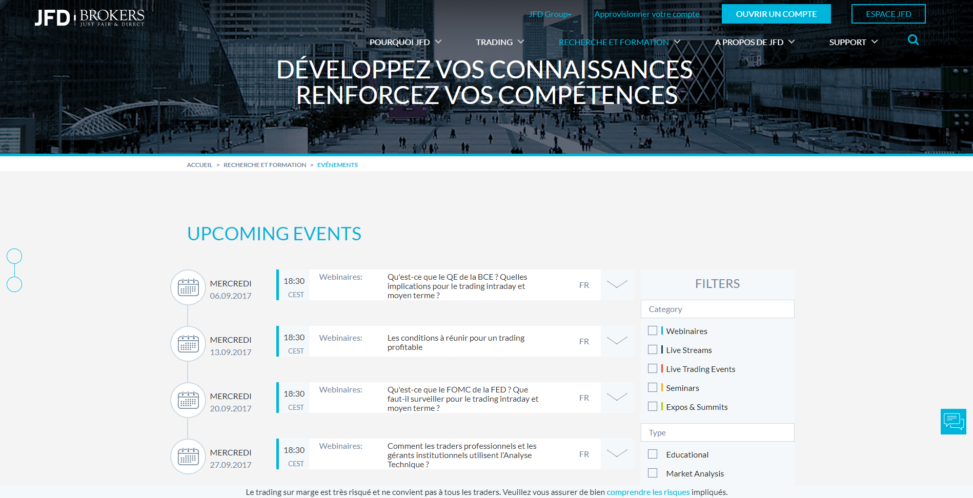Screen dimensions: 973x498
Task: Open the JFD Group dropdown
Action: [550, 14]
